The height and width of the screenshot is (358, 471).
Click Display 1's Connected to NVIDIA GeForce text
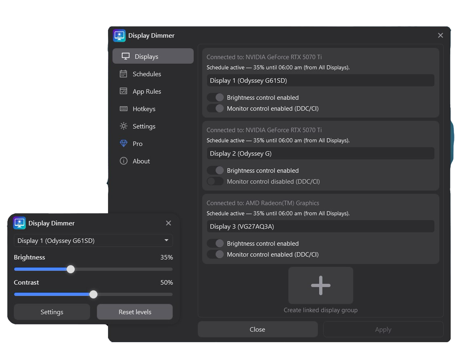coord(264,57)
